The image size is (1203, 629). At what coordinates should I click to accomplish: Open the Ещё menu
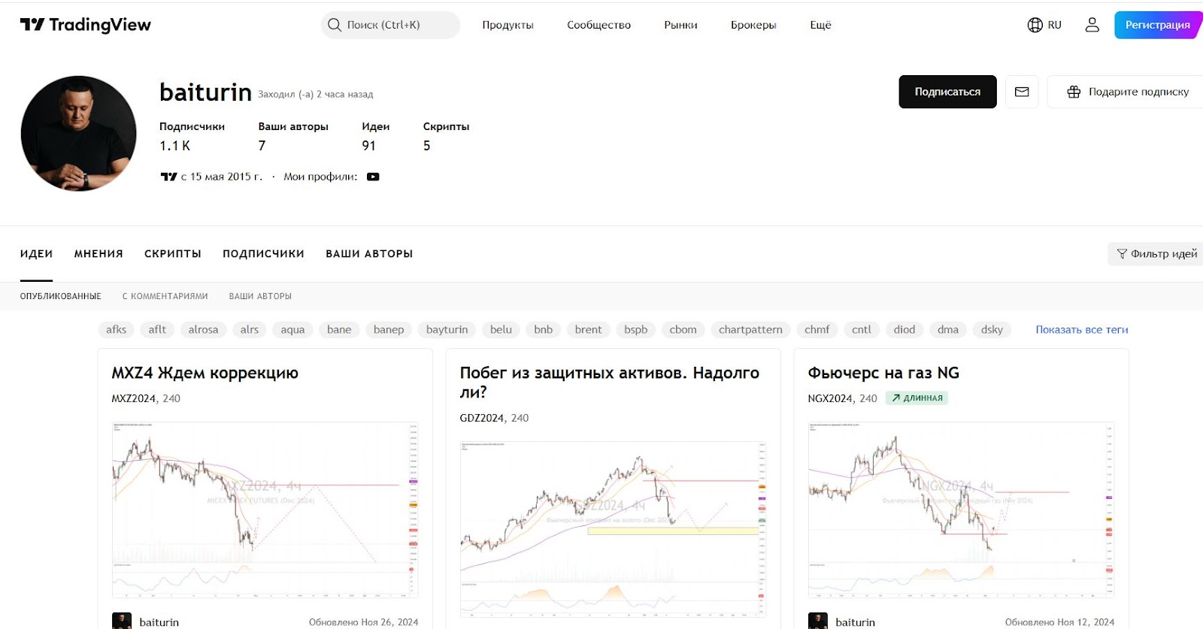(820, 25)
